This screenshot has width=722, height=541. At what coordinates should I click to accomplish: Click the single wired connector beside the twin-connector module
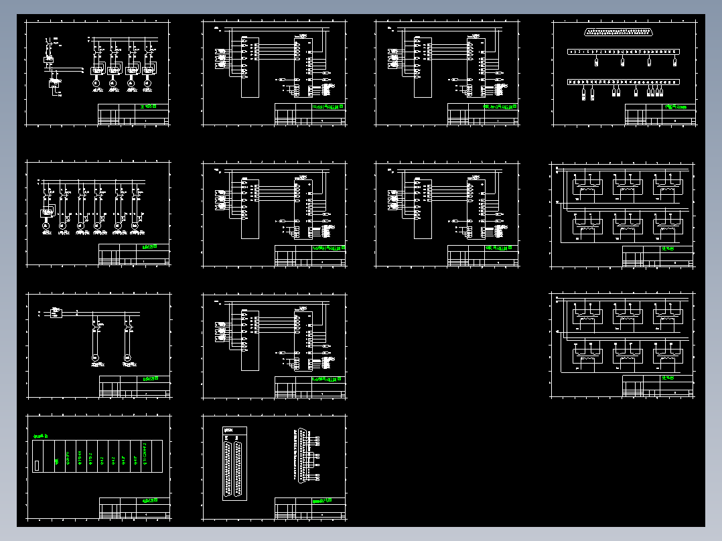pos(306,455)
